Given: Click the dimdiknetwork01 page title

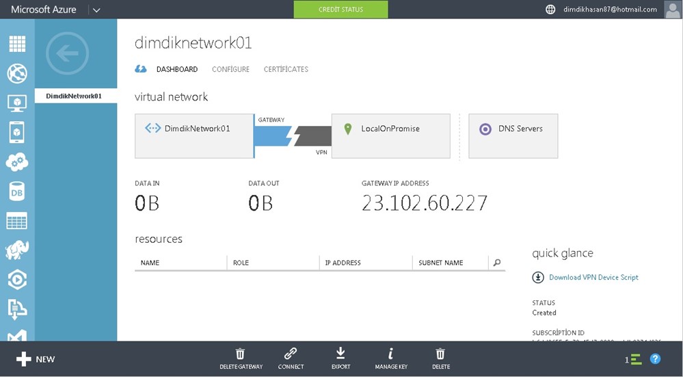Looking at the screenshot, I should pyautogui.click(x=193, y=42).
